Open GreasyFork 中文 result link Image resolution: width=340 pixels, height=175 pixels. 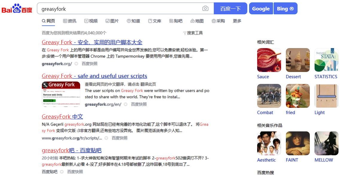(62, 116)
